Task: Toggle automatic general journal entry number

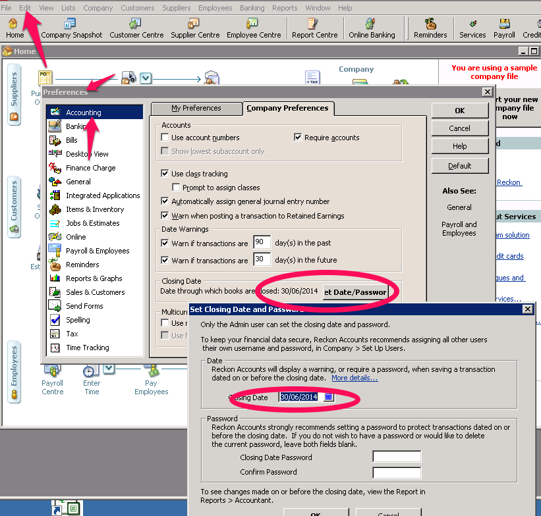Action: pyautogui.click(x=165, y=201)
